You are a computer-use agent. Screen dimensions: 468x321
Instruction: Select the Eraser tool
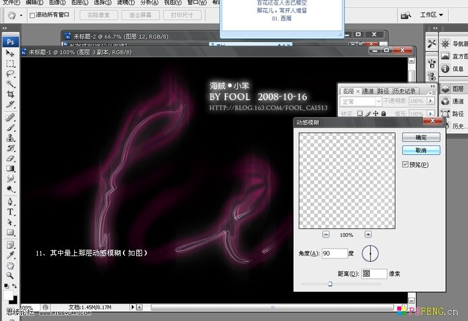(x=10, y=158)
